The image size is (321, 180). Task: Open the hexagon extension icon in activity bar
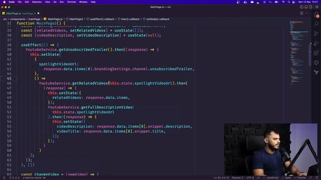click(316, 62)
